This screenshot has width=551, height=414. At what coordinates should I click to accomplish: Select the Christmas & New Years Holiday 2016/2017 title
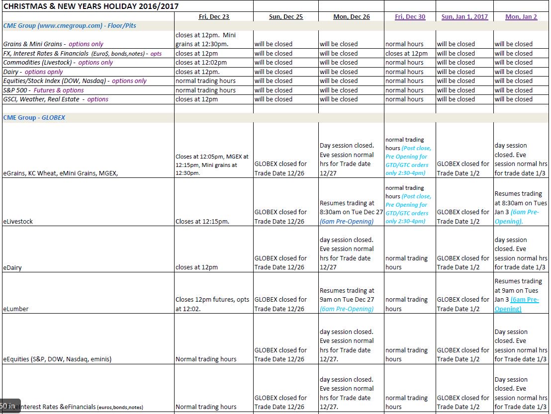91,6
